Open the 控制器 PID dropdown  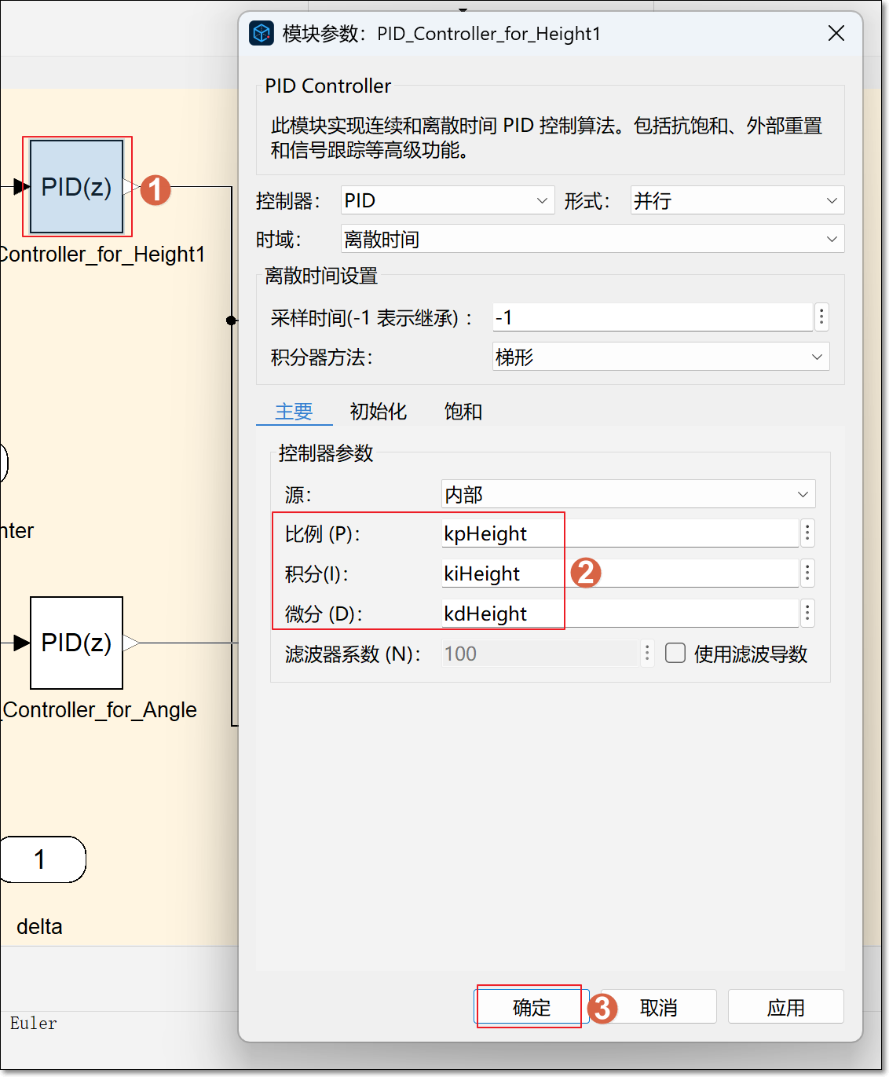(x=448, y=200)
